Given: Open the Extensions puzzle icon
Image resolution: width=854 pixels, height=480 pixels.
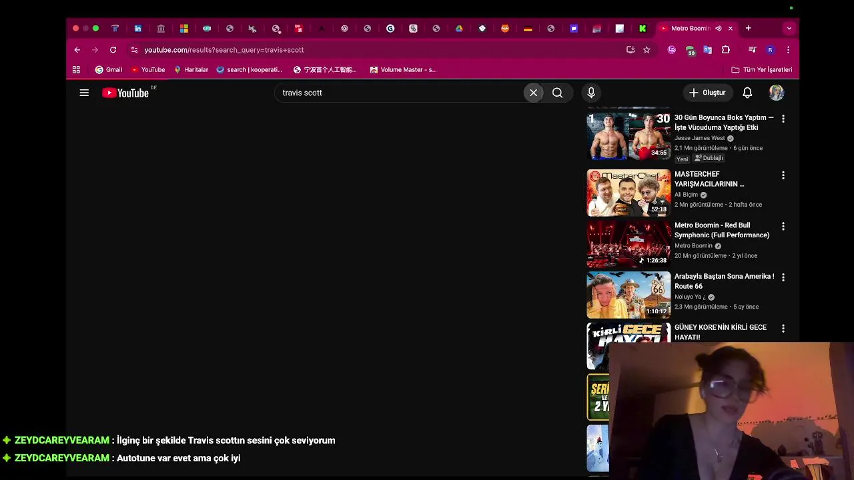Looking at the screenshot, I should [726, 50].
